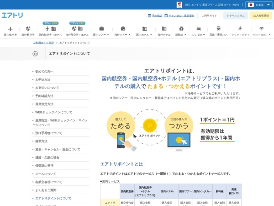Open 預け手荷物について sidebar item

61,133
